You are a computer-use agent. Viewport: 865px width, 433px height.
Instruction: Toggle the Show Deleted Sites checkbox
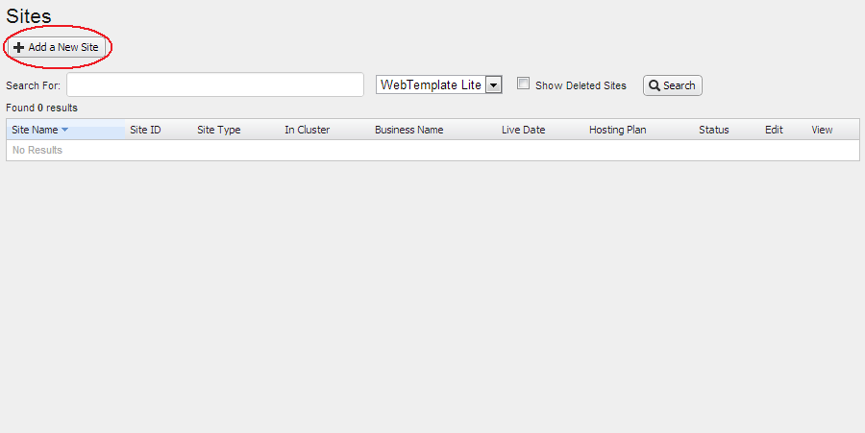pos(524,84)
